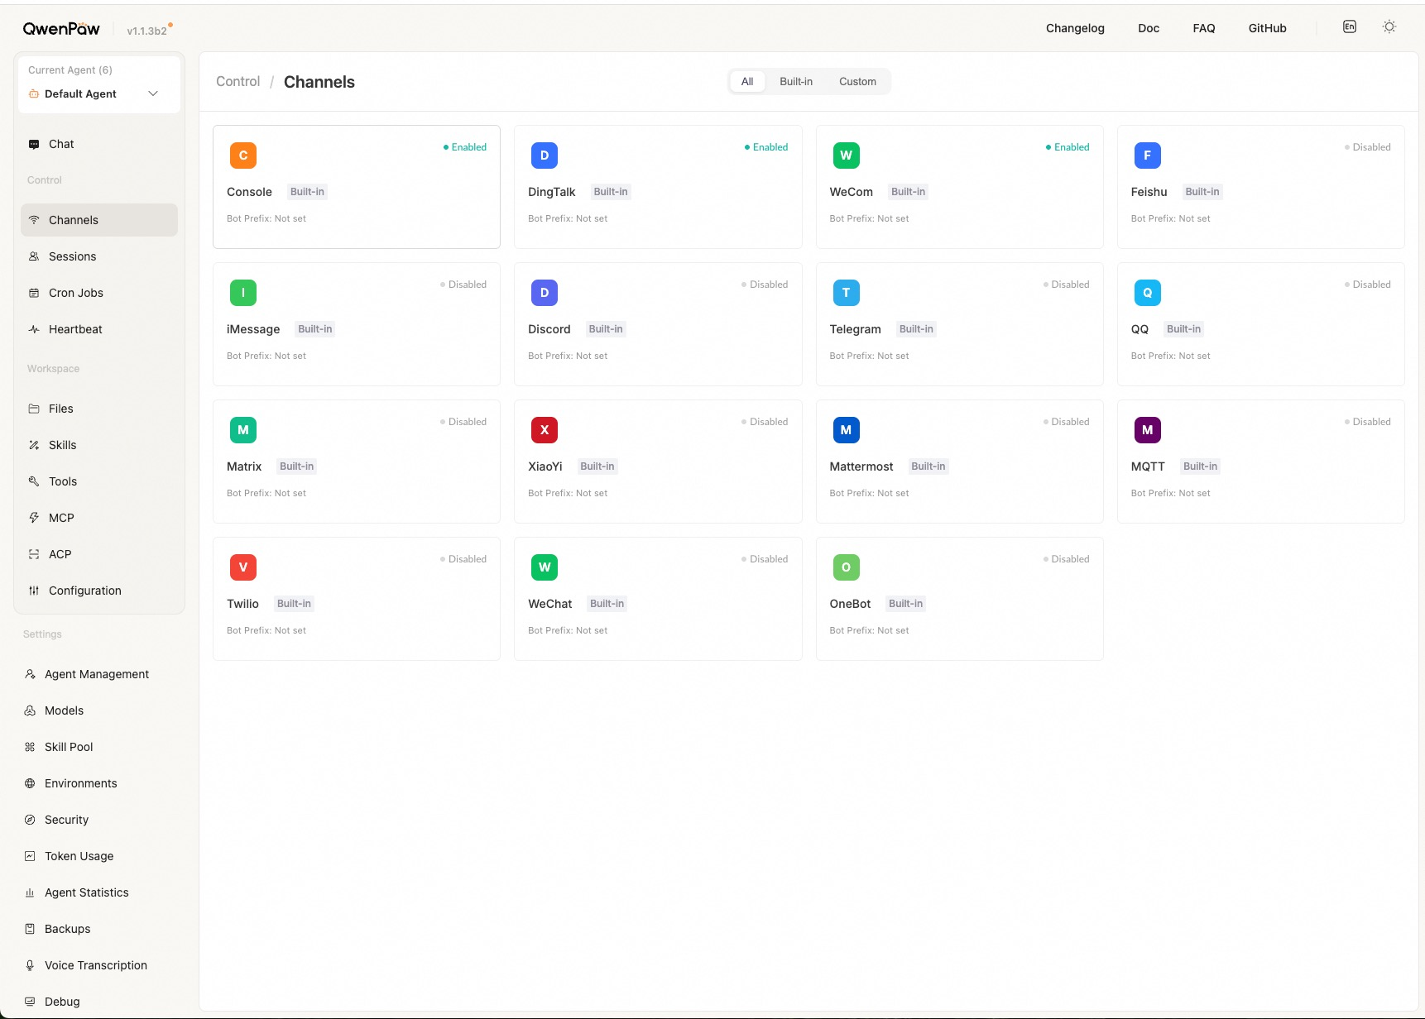This screenshot has width=1425, height=1019.
Task: Click the Feishu Disabled status label
Action: point(1367,147)
